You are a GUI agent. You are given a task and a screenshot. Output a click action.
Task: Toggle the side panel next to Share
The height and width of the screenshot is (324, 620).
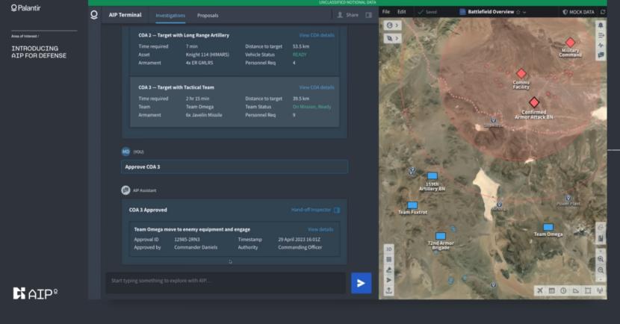click(368, 15)
